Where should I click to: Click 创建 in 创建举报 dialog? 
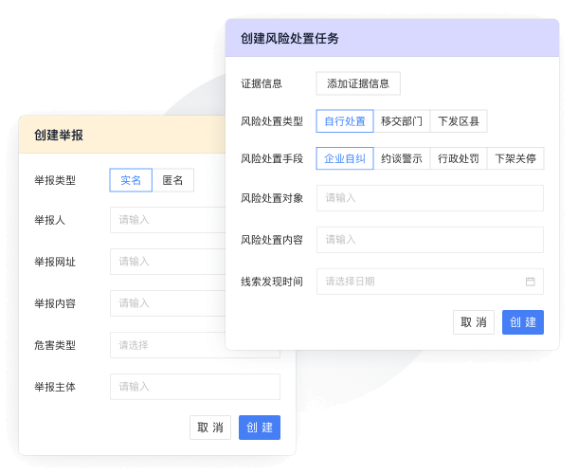click(x=260, y=428)
